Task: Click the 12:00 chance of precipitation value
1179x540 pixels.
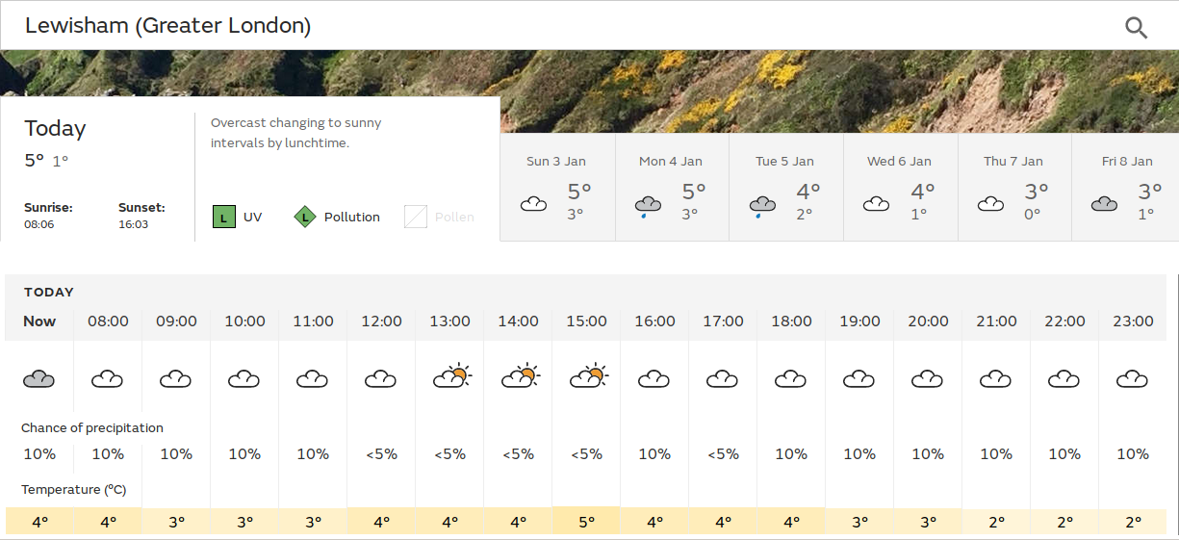Action: pos(381,454)
